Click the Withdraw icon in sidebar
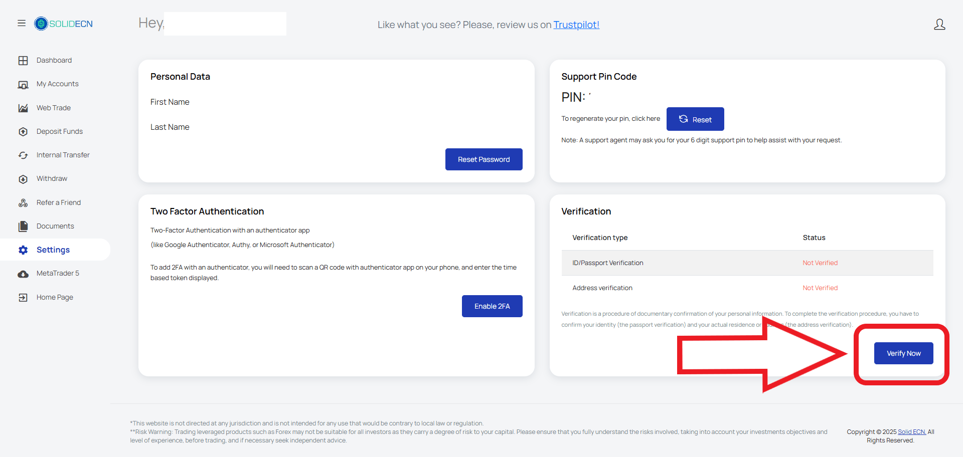963x457 pixels. (23, 179)
